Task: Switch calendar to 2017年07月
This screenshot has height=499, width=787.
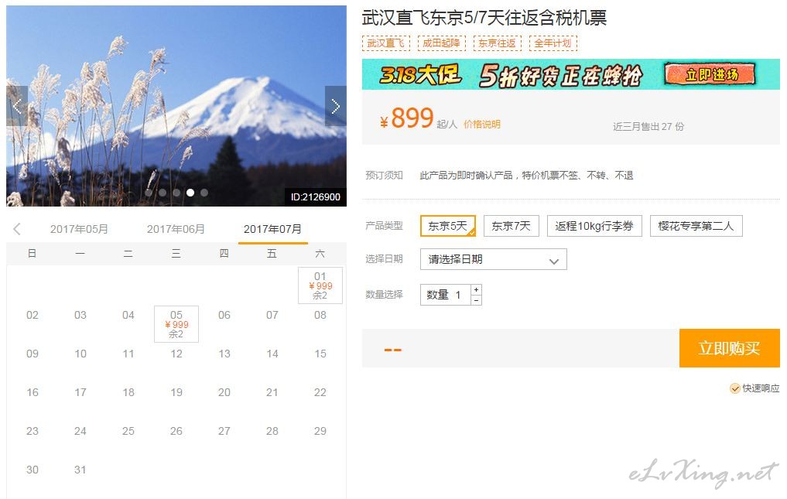Action: click(x=272, y=230)
